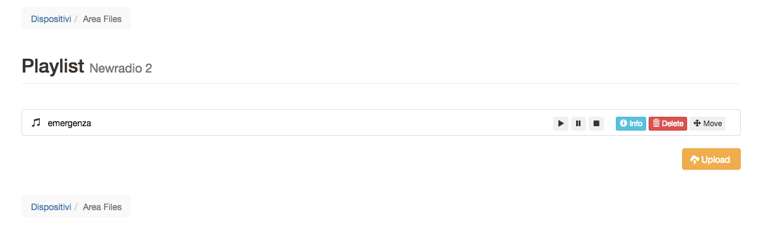Pause the emergenza track
This screenshot has width=766, height=236.
pos(579,124)
